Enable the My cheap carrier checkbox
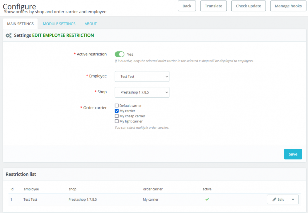The width and height of the screenshot is (308, 213). pyautogui.click(x=117, y=116)
